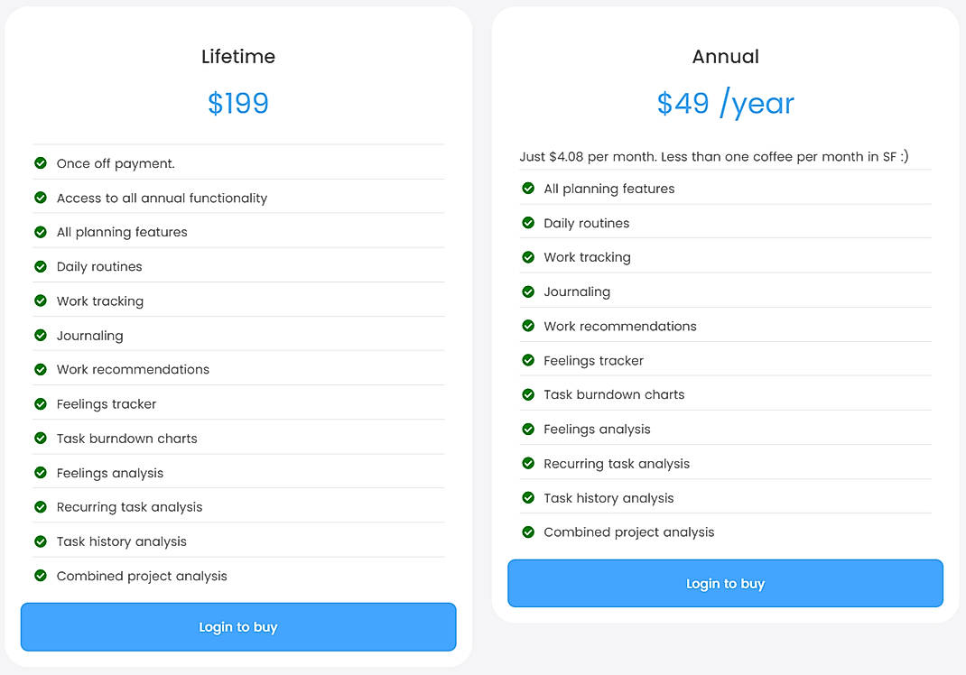Click the checkmark beside All planning features in Annual
Viewport: 966px width, 675px height.
528,189
